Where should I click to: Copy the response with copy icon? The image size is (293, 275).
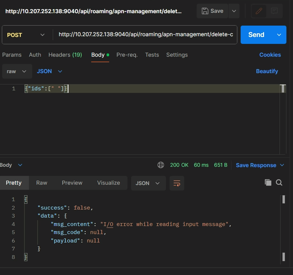point(268,183)
